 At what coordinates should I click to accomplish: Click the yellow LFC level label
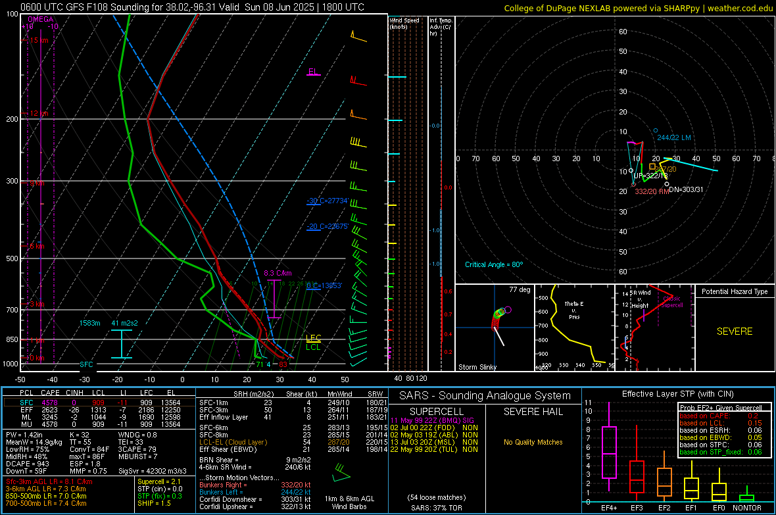313,337
